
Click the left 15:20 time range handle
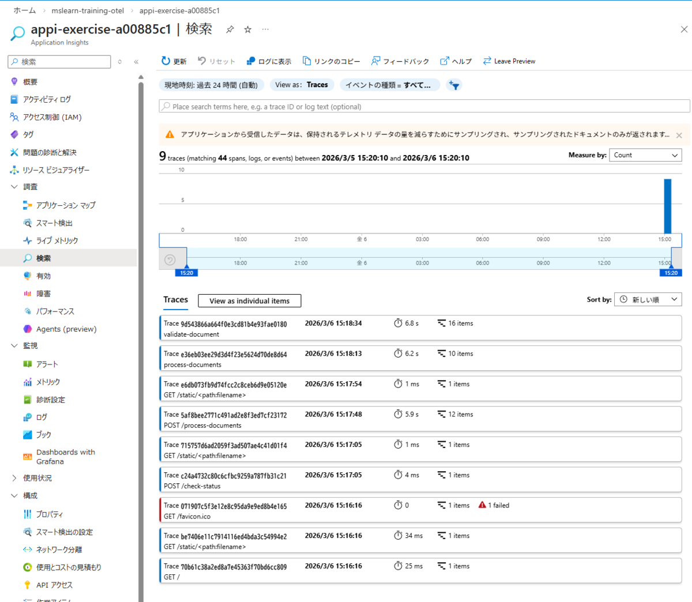pyautogui.click(x=187, y=272)
